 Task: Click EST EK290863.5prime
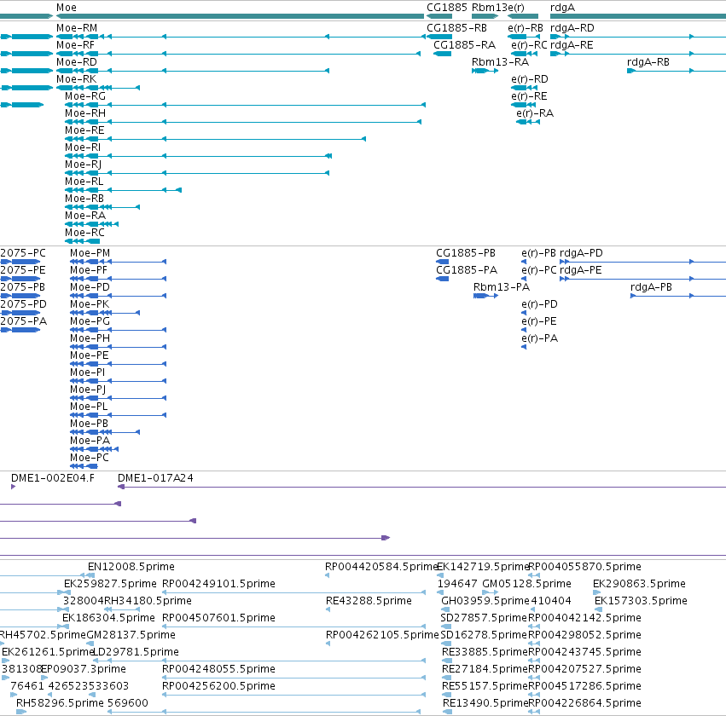tap(639, 584)
